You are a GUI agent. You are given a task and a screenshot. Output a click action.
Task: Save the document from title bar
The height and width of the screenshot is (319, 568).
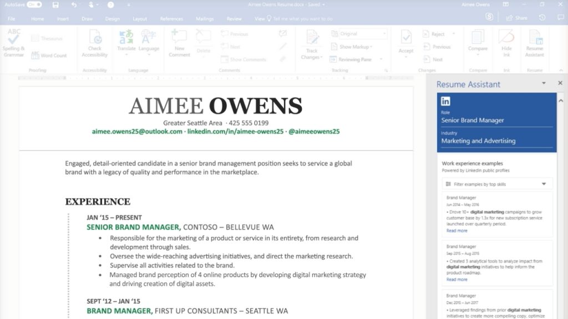pyautogui.click(x=55, y=4)
